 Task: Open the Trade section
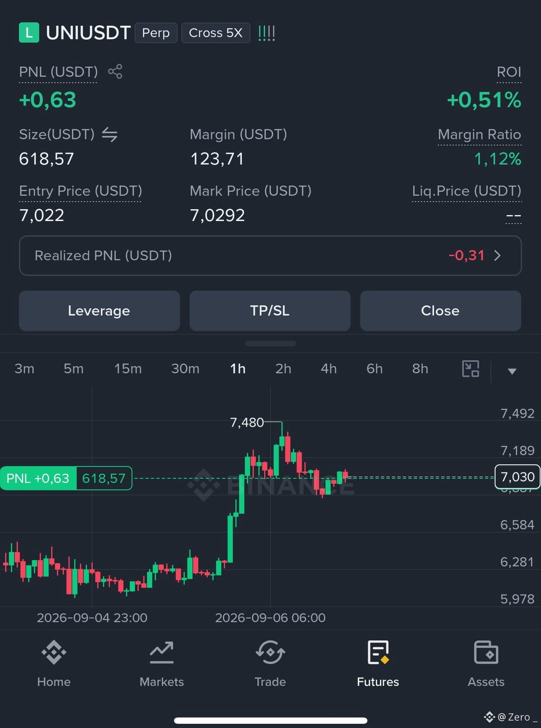(270, 664)
